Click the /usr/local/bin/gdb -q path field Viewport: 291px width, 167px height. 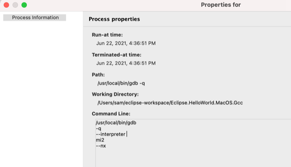coord(121,83)
